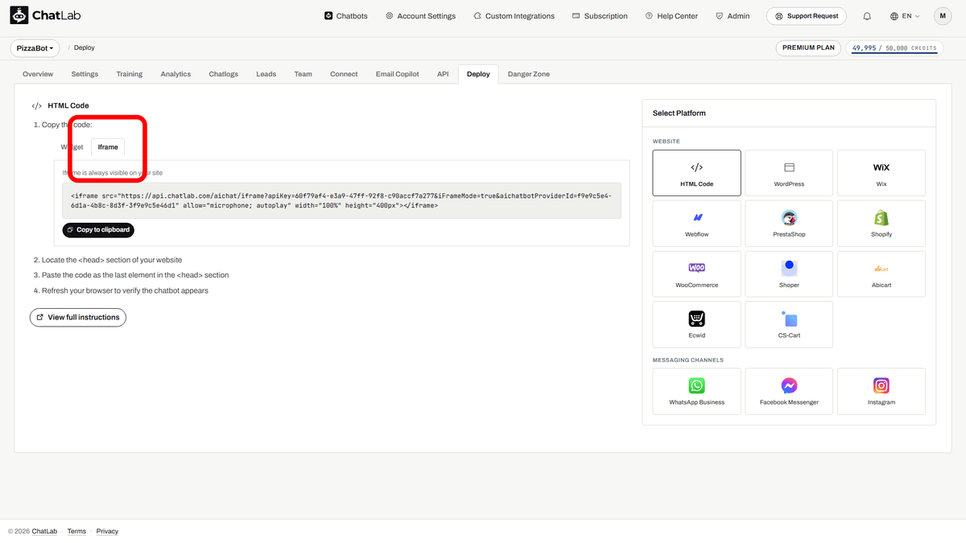Screen dimensions: 966x543
Task: Open the M user avatar menu
Action: (x=943, y=16)
